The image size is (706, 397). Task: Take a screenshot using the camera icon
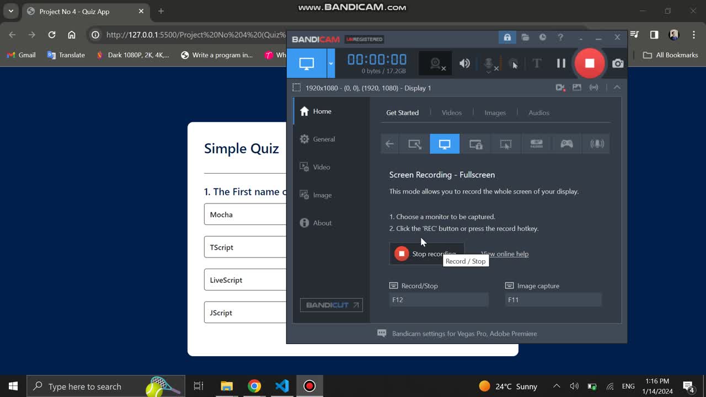[618, 63]
